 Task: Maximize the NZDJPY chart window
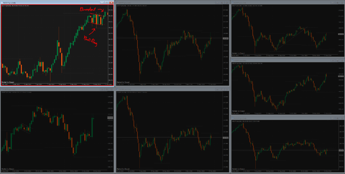107,3
